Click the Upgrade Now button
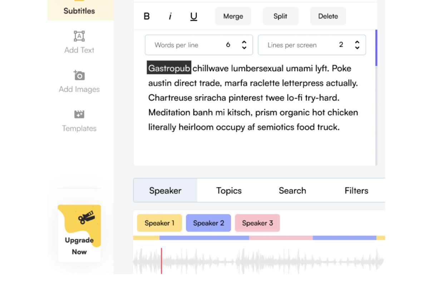The height and width of the screenshot is (286, 429). [79, 233]
